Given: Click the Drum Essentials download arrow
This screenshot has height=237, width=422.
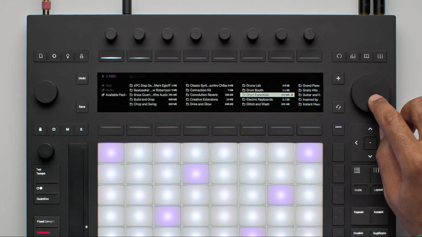Looking at the screenshot, I should coord(292,95).
